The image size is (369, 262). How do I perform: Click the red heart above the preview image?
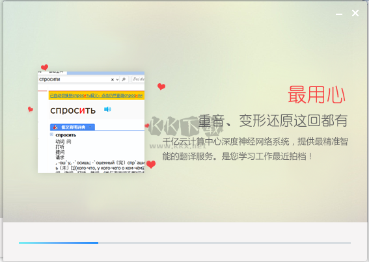coord(44,68)
